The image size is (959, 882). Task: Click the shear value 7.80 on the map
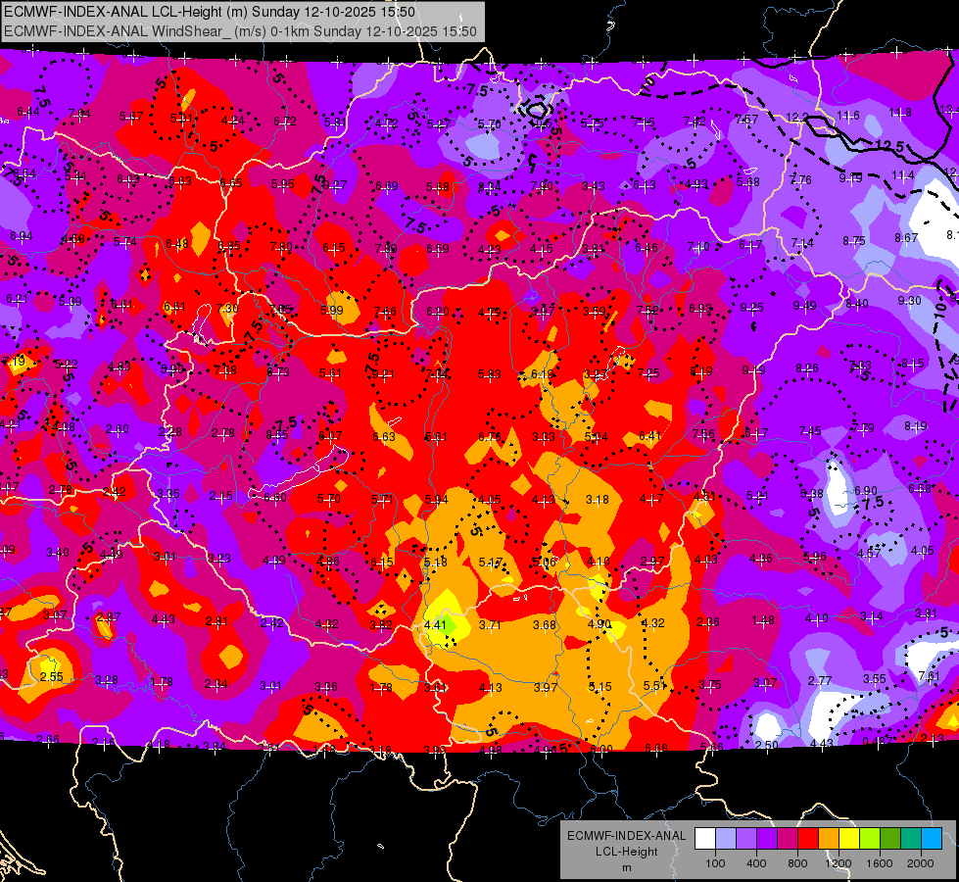(x=281, y=247)
